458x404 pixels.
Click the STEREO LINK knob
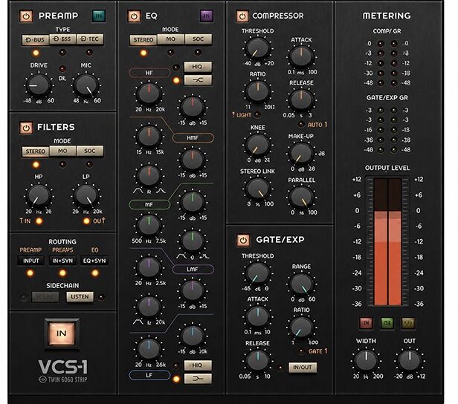coord(257,189)
